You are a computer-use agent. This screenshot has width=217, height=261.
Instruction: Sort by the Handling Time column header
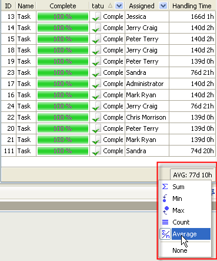[192, 6]
